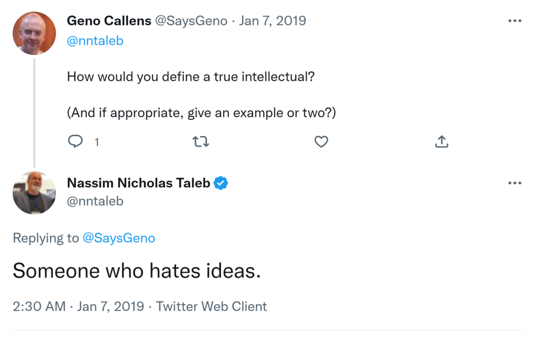Open the three-dot menu on Taleb's tweet
Screen dimensions: 535x338
[x=515, y=183]
